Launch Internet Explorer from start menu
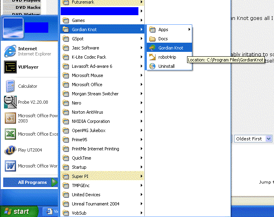 [x=30, y=51]
